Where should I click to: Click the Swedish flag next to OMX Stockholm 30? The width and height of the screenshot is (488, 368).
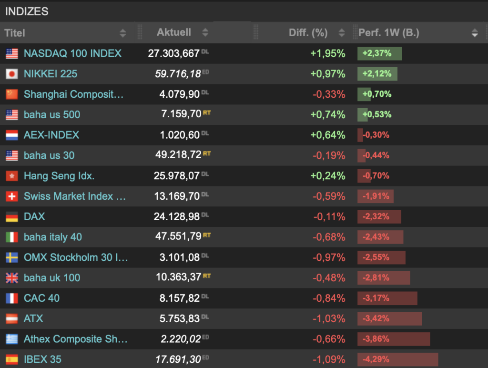pyautogui.click(x=13, y=257)
